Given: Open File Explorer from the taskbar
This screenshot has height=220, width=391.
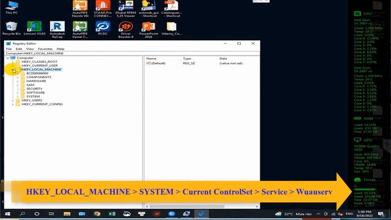Looking at the screenshot, I should coord(67,214).
